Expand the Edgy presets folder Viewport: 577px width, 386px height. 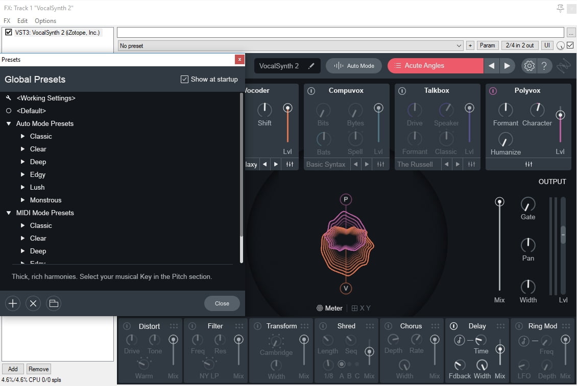click(x=22, y=174)
